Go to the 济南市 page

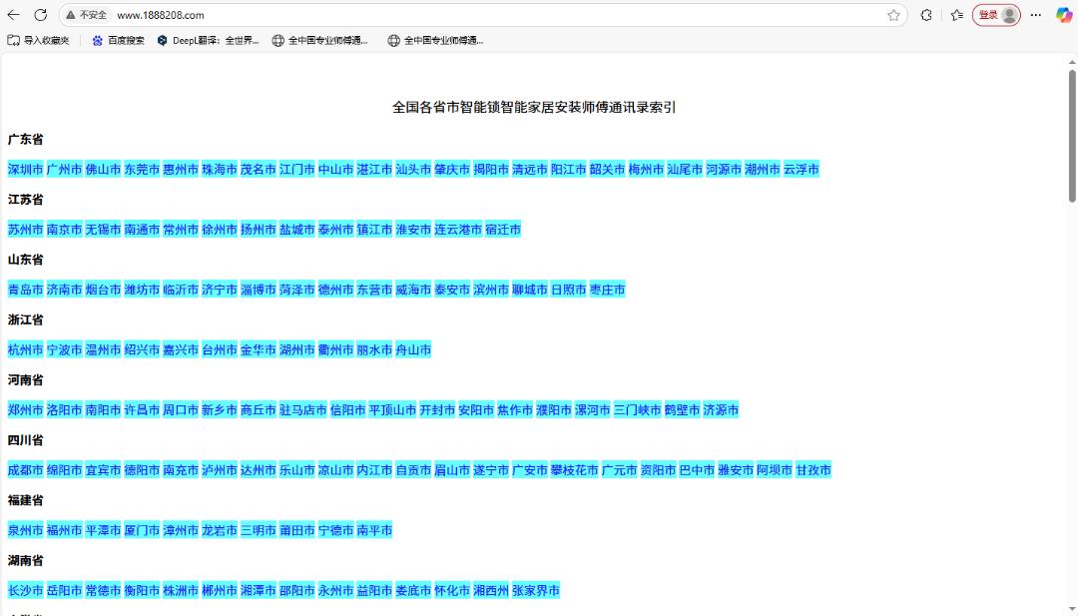click(x=65, y=290)
